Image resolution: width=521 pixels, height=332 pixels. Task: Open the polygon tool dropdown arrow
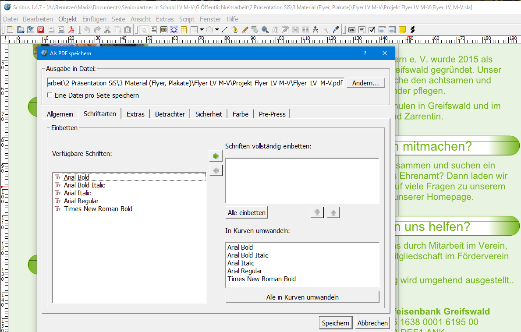point(218,30)
